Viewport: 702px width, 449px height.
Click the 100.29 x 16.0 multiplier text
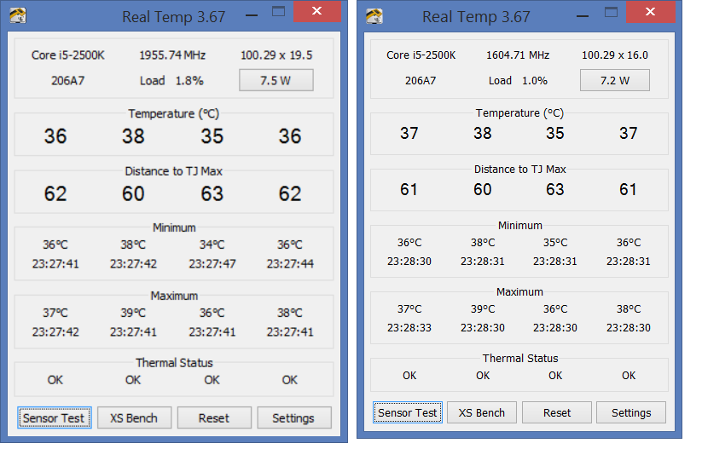tap(615, 55)
